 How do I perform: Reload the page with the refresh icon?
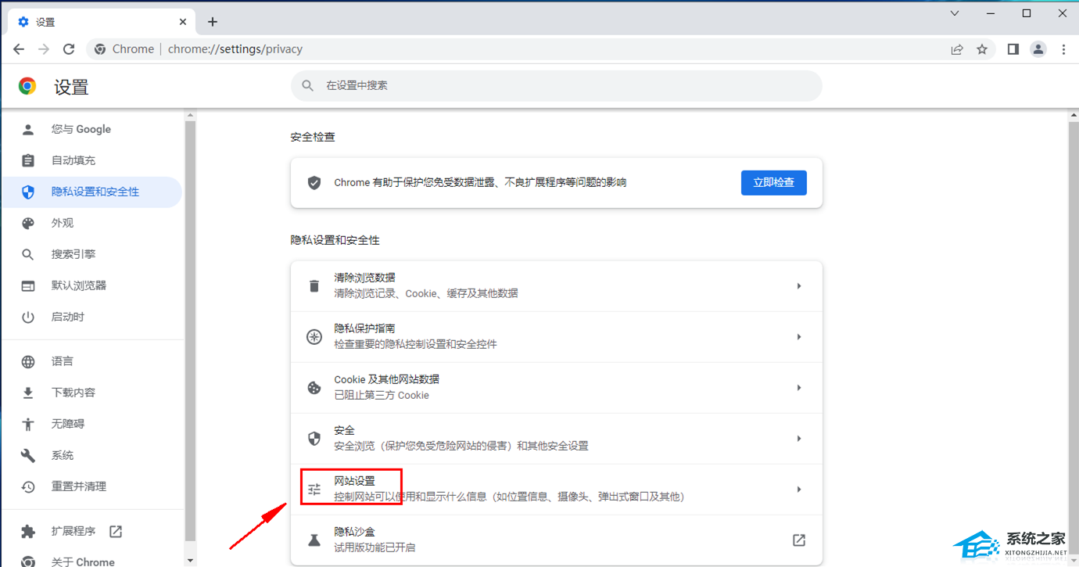pos(69,49)
